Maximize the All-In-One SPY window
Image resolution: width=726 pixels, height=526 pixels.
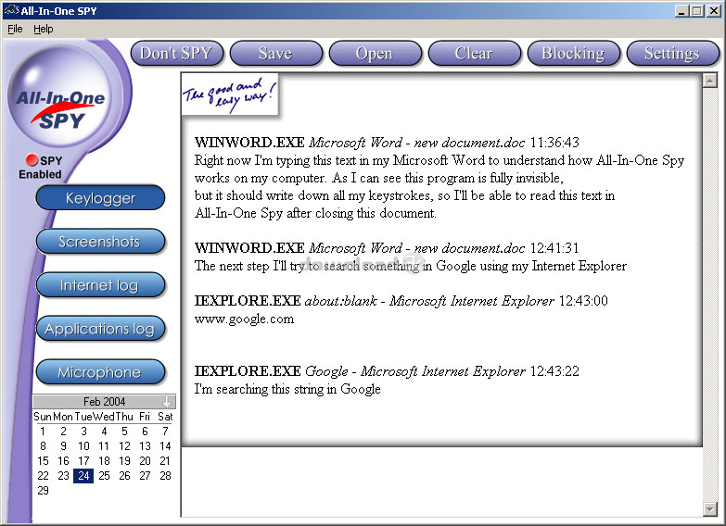[697, 10]
